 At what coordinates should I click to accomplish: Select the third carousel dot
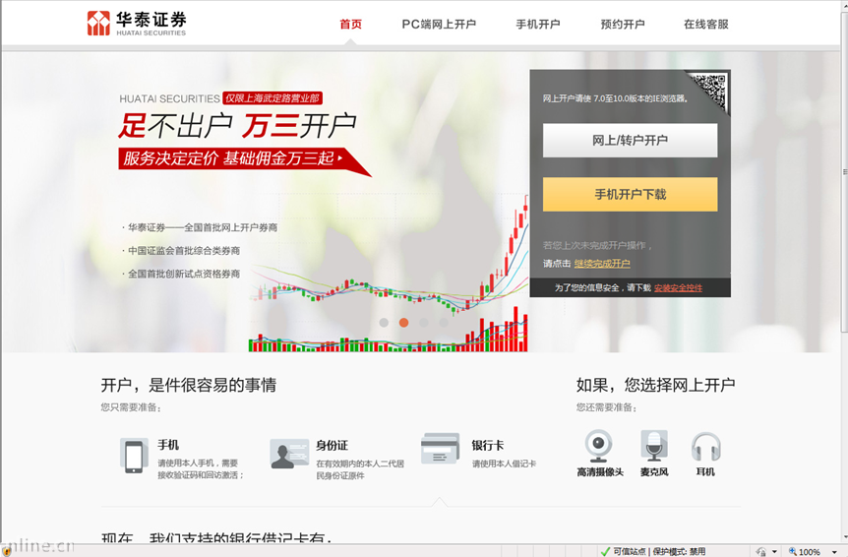pyautogui.click(x=423, y=323)
